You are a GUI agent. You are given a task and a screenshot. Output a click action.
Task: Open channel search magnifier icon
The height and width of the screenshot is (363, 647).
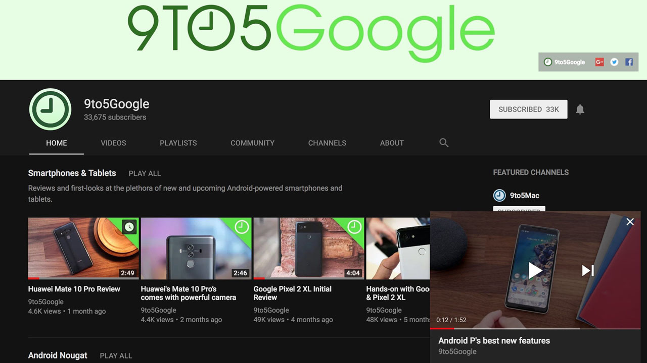444,143
